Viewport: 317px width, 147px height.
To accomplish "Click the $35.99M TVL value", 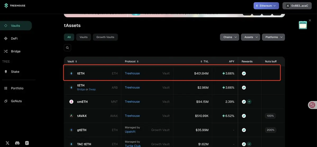I will 202,130.
